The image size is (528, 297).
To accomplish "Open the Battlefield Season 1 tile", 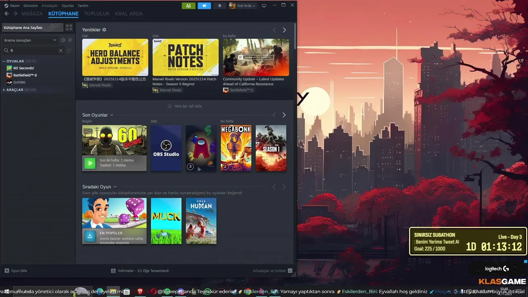I will click(271, 148).
